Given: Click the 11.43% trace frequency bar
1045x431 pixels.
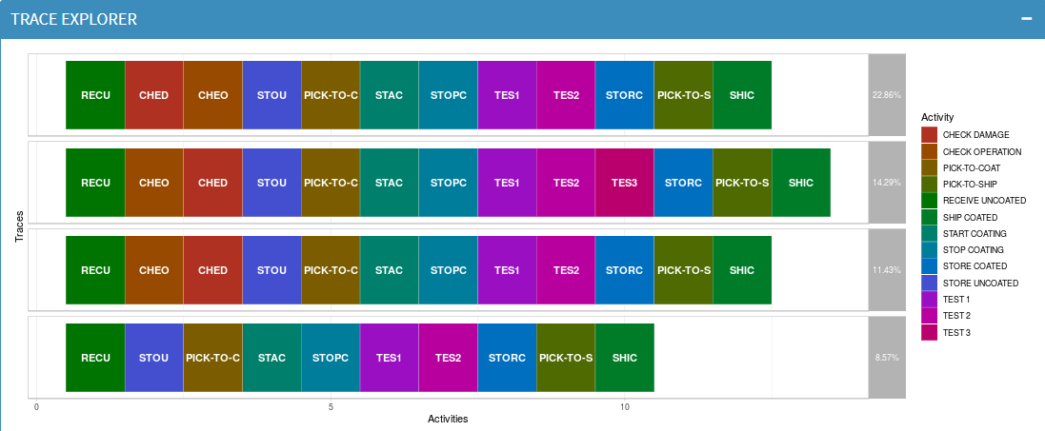Looking at the screenshot, I should point(886,270).
